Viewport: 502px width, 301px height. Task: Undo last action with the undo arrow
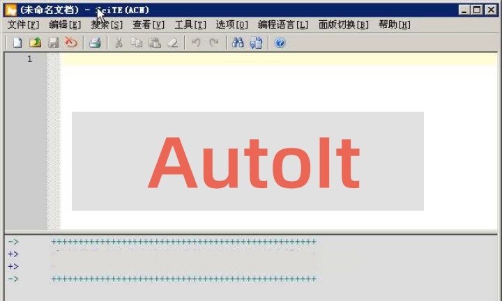(196, 43)
